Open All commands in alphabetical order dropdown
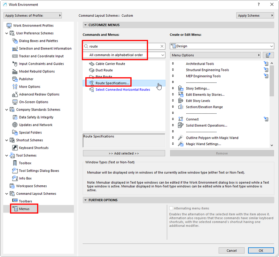 point(124,55)
